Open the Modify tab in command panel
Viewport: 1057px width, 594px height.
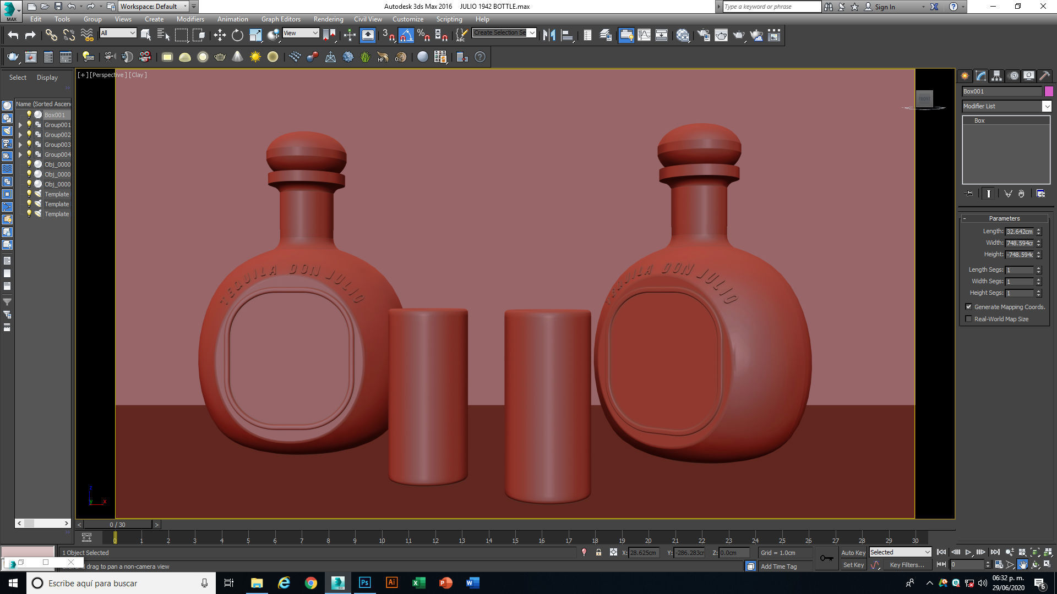pyautogui.click(x=981, y=76)
